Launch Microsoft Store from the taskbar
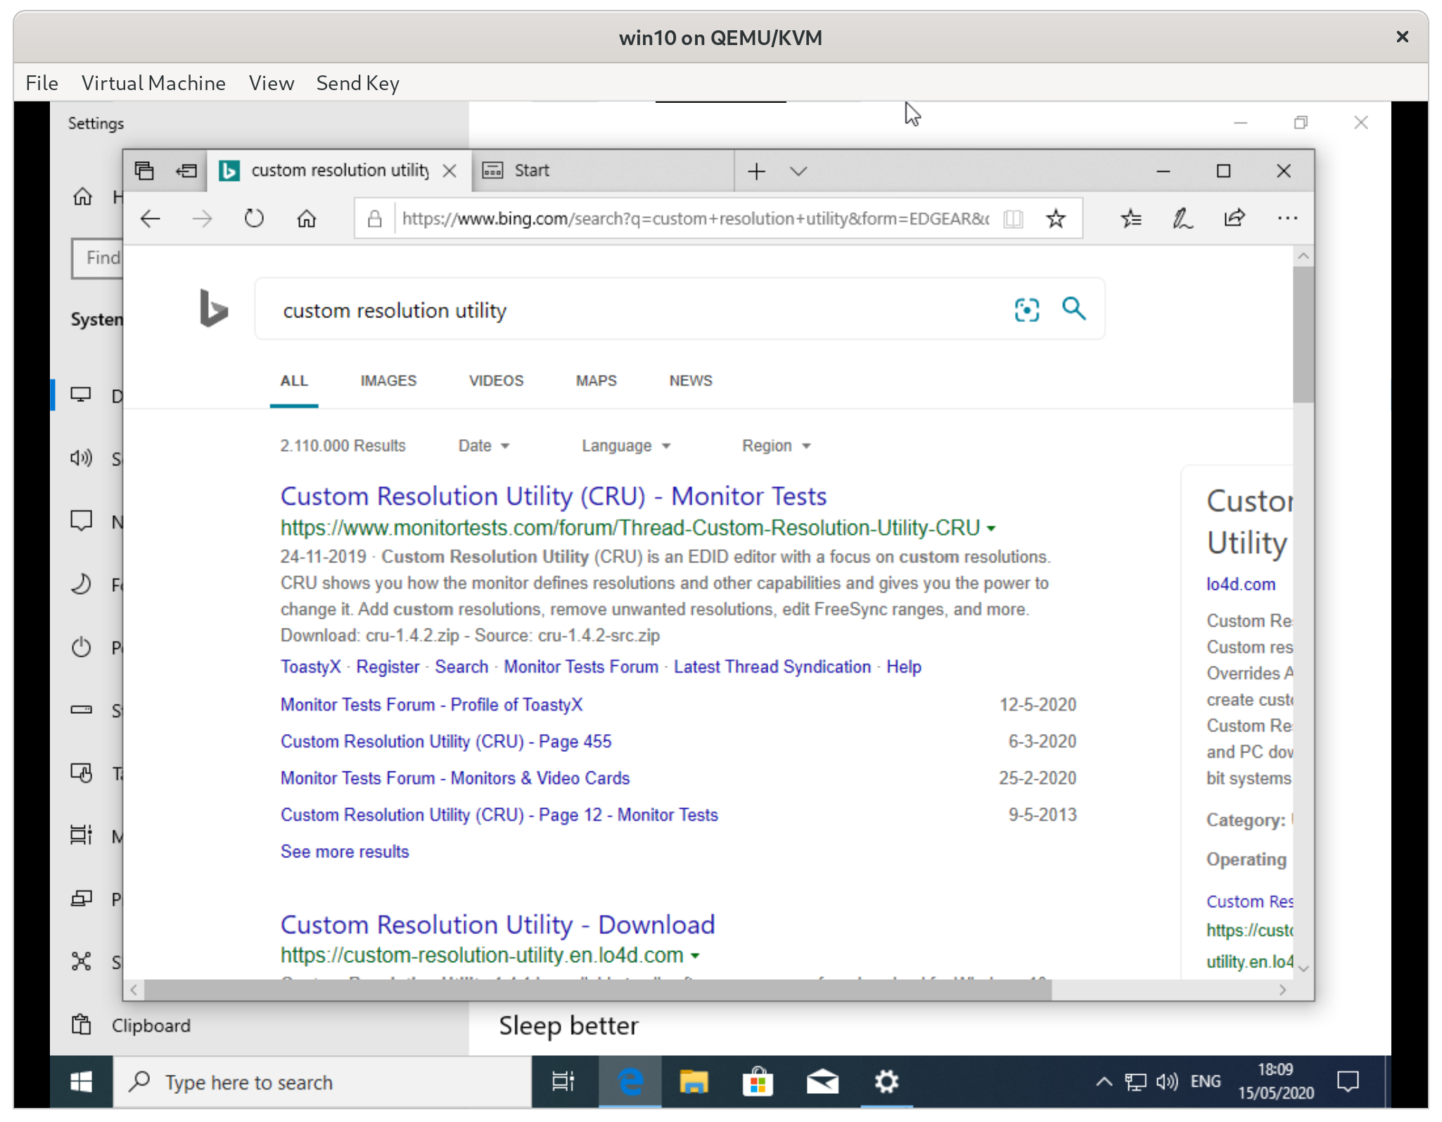Image resolution: width=1442 pixels, height=1122 pixels. click(758, 1082)
